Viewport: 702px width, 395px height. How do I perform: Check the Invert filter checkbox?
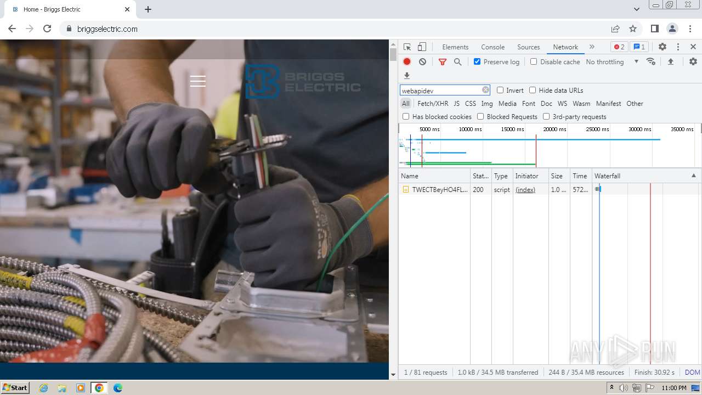500,90
